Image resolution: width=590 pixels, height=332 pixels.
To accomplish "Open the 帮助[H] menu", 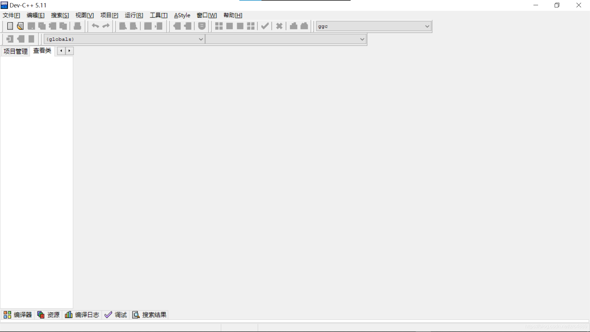I will click(233, 15).
